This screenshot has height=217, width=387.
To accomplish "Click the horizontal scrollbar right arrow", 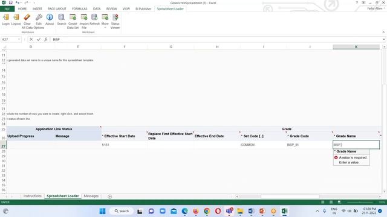I will click(x=380, y=197).
